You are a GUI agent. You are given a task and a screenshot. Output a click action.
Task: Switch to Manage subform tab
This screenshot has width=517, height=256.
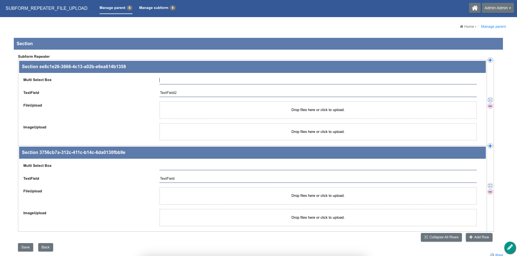(x=157, y=8)
